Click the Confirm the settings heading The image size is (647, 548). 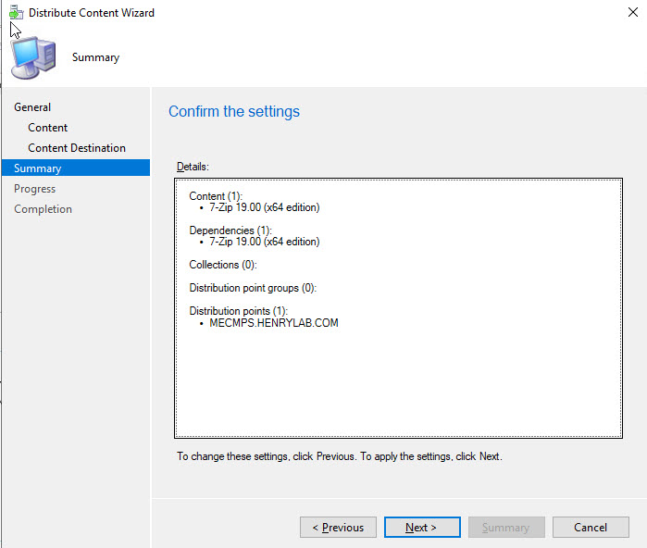(x=234, y=112)
